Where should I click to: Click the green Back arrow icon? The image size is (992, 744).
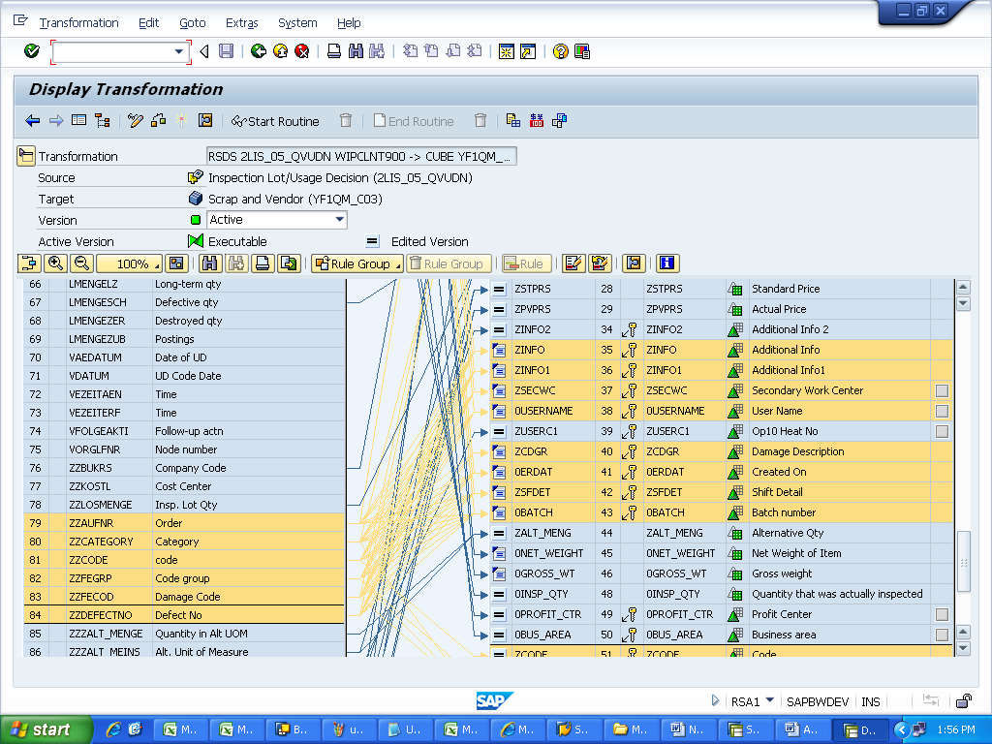point(258,51)
